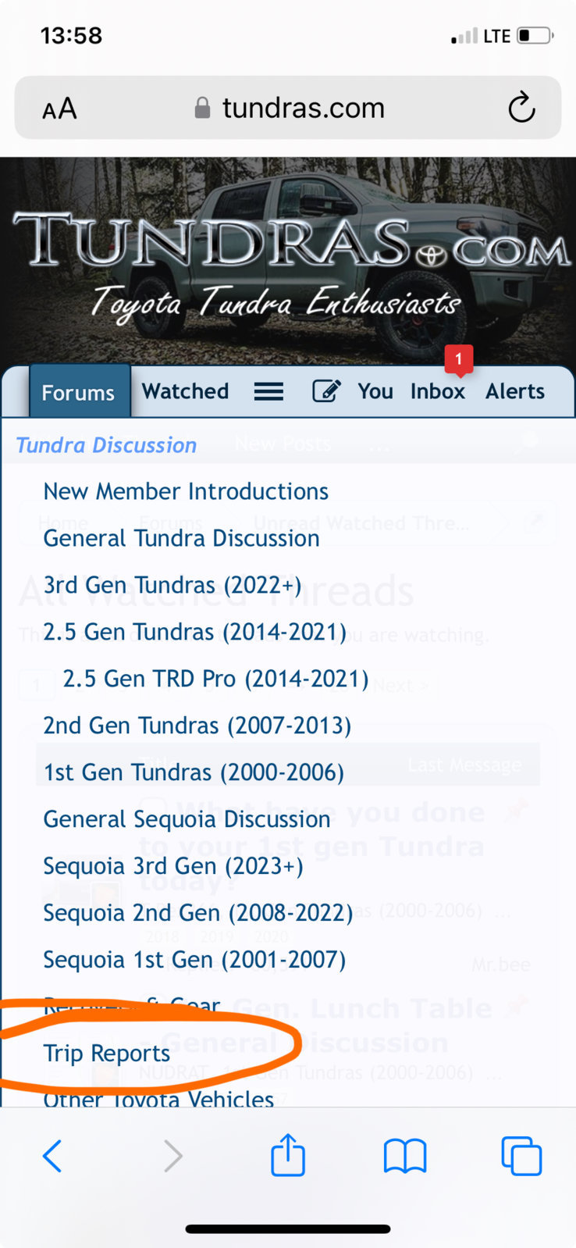Open the hamburger menu icon
This screenshot has height=1248, width=576.
pyautogui.click(x=268, y=391)
